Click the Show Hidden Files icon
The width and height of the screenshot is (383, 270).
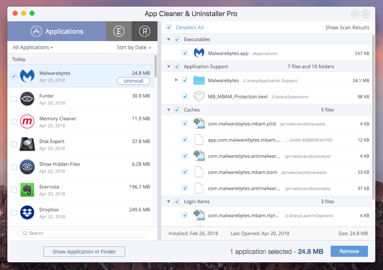click(27, 167)
